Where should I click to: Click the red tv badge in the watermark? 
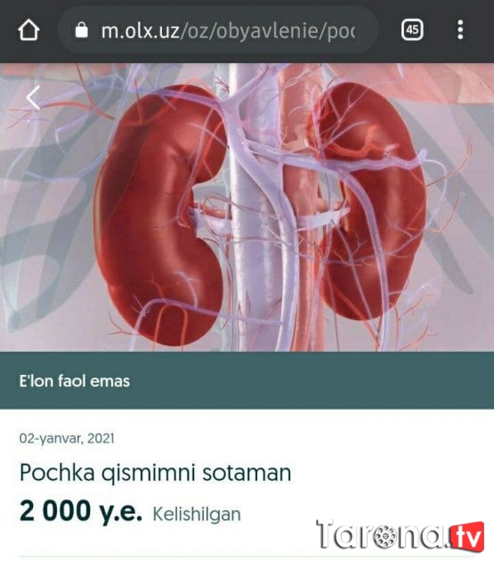pyautogui.click(x=467, y=535)
